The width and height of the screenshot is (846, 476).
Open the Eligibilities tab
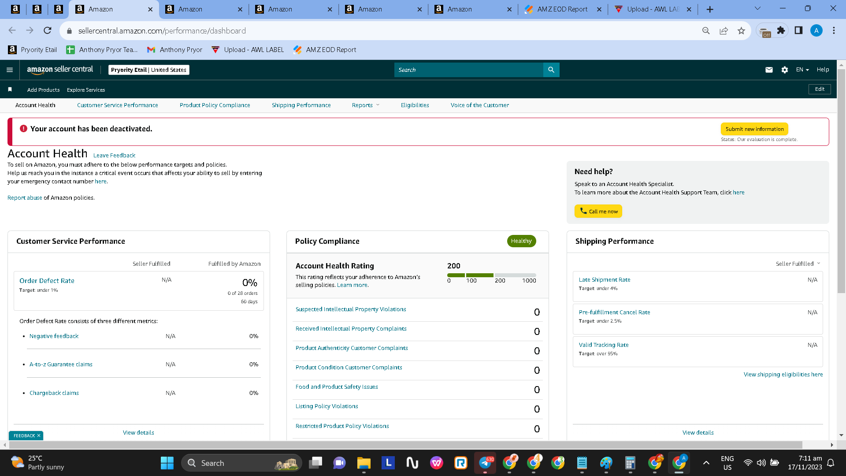click(x=415, y=105)
